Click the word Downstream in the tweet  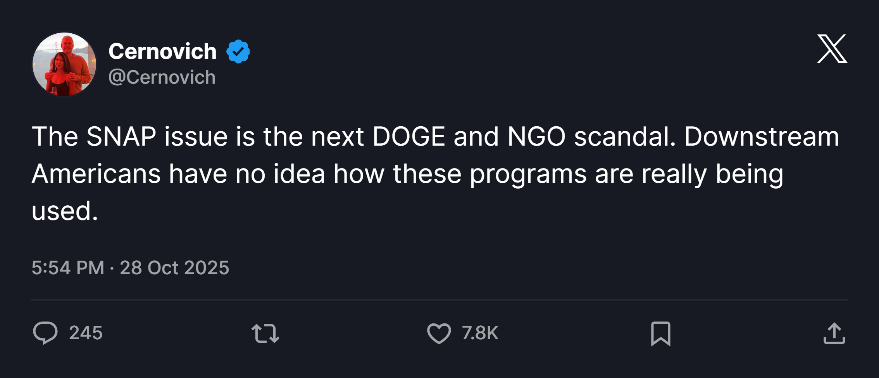pos(761,137)
